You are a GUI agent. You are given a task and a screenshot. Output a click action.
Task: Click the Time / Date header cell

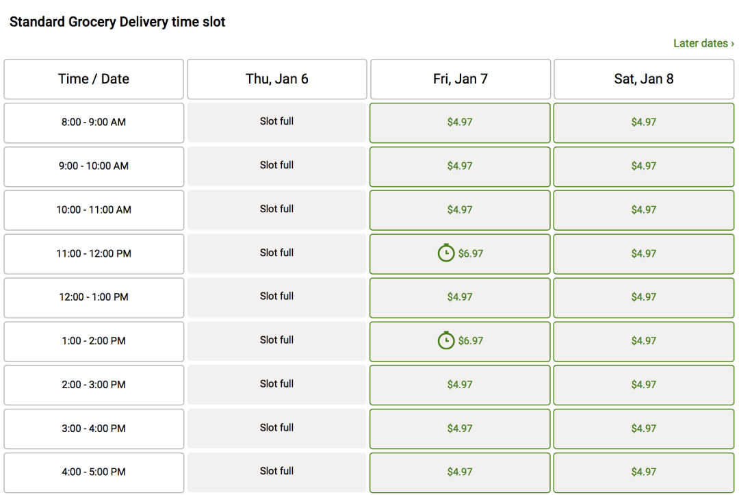click(94, 79)
